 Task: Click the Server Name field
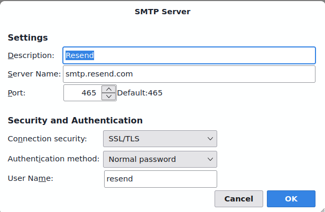pyautogui.click(x=189, y=74)
